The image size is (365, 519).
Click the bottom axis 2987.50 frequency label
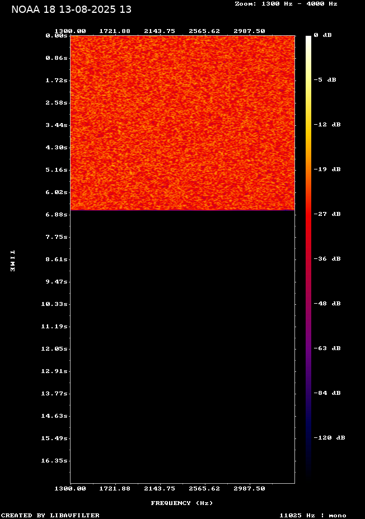(250, 489)
